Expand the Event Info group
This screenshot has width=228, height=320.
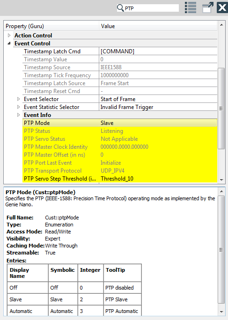(18, 115)
